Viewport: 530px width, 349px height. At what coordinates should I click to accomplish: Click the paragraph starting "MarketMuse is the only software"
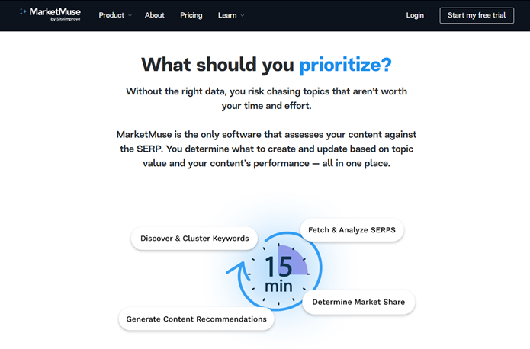click(x=266, y=149)
